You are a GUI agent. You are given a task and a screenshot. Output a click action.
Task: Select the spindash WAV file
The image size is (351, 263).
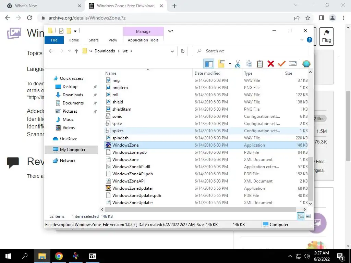[x=206, y=138]
